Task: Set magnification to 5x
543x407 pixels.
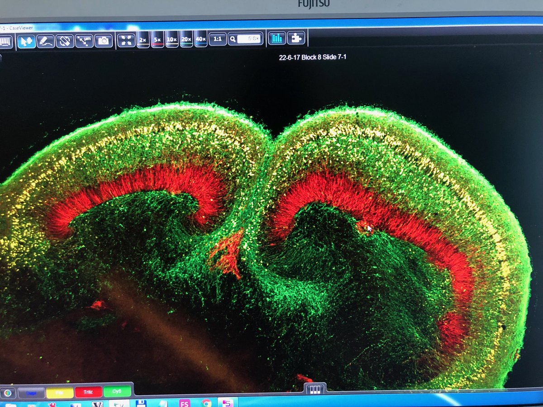Action: 157,39
